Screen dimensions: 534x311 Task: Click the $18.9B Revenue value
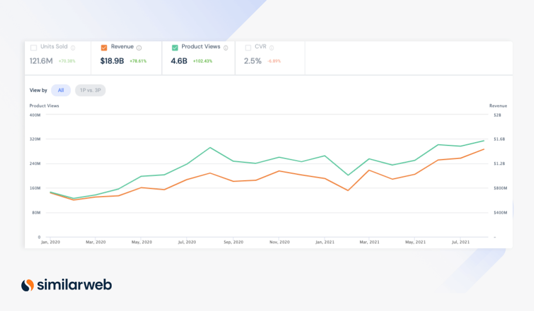tap(111, 61)
